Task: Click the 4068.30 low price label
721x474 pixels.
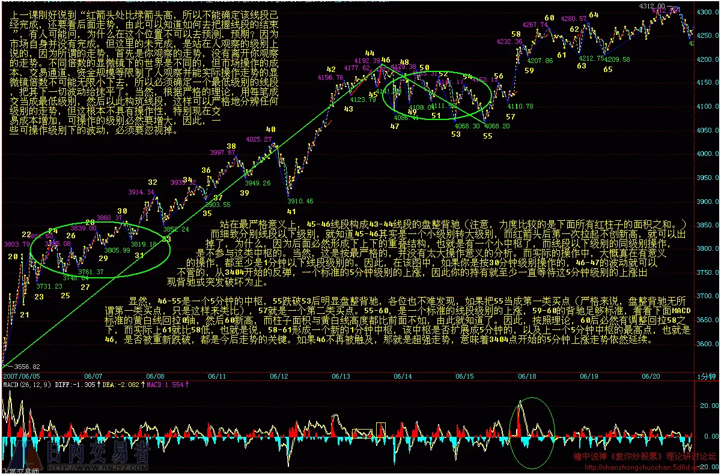Action: tap(467, 126)
